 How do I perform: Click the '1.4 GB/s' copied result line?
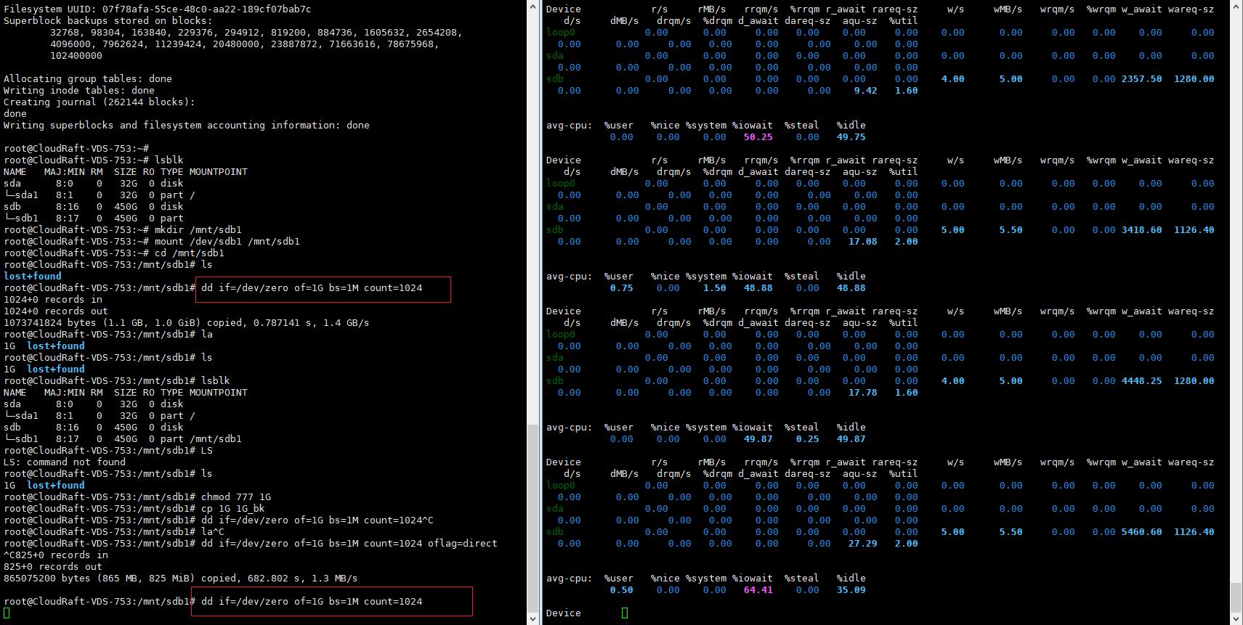(x=187, y=323)
